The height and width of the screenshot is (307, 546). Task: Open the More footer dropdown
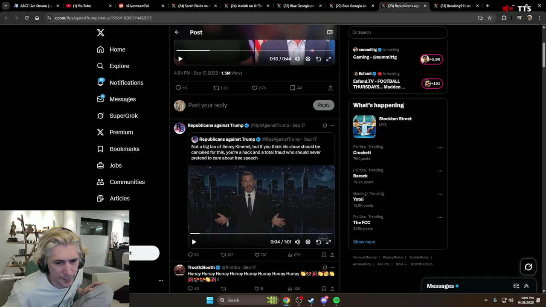click(x=401, y=264)
